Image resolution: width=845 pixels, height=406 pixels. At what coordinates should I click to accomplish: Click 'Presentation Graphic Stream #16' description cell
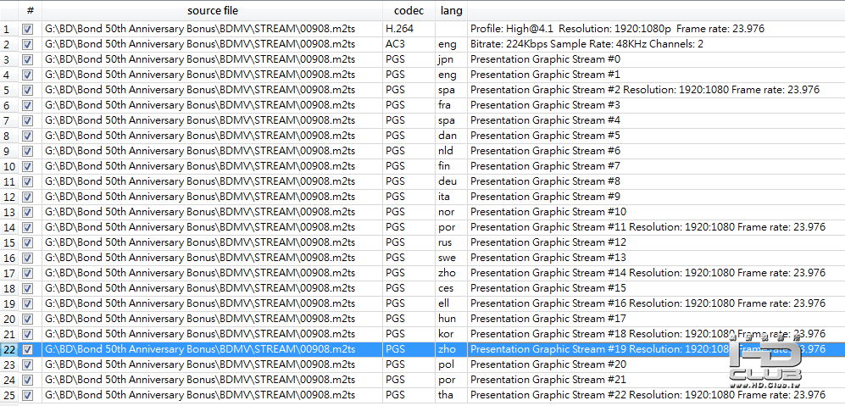click(656, 303)
